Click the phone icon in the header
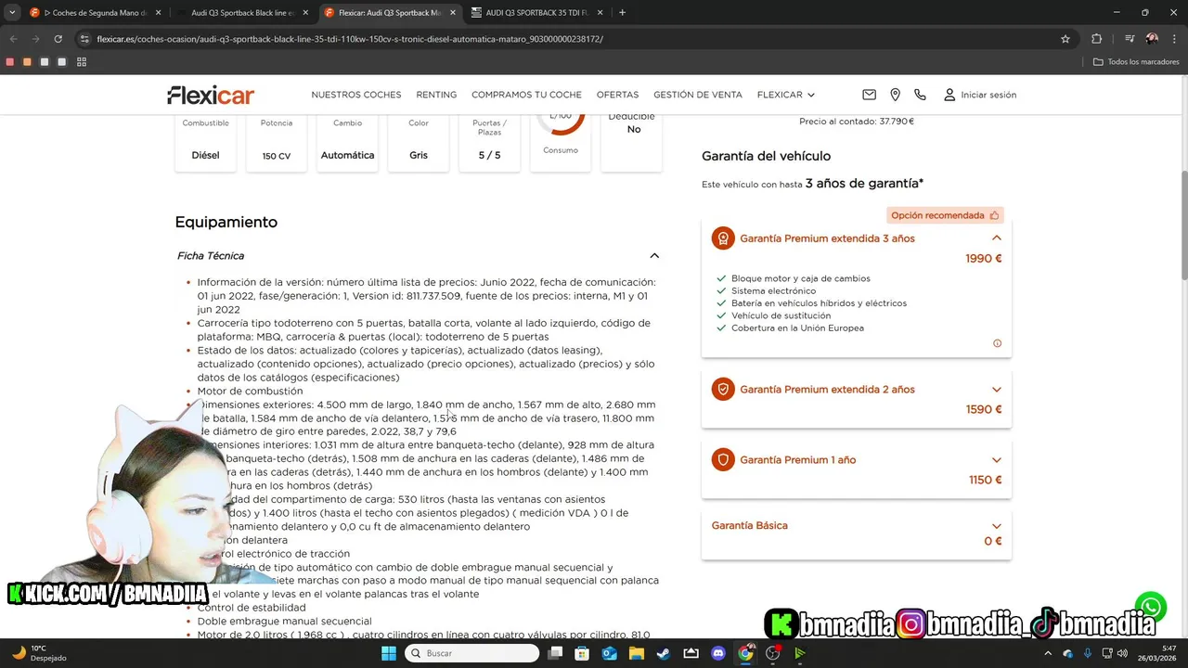Screen dimensions: 1188x668 coord(920,95)
